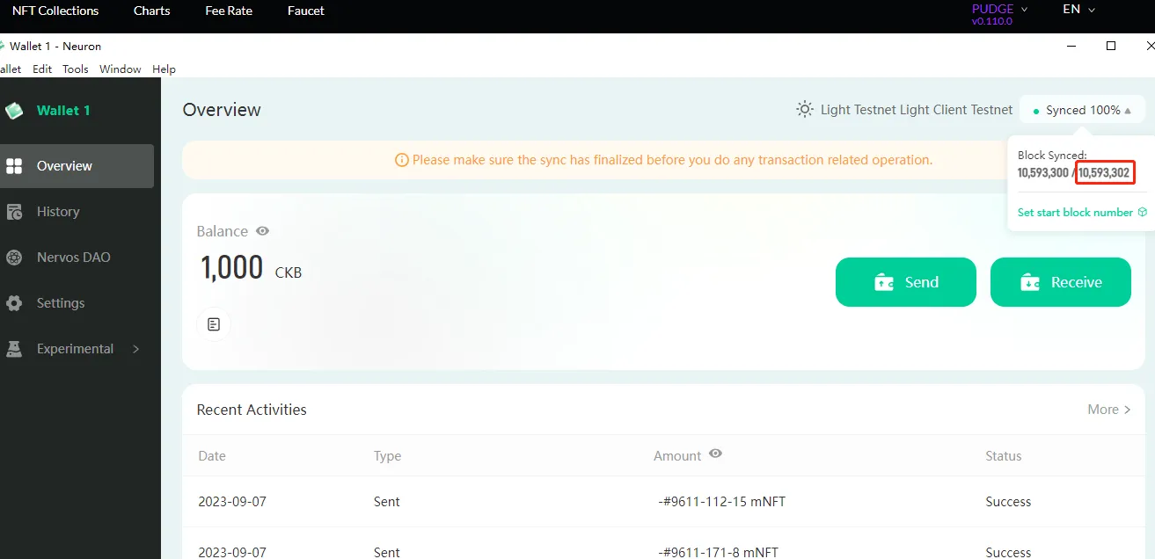Open the PUDGE network dropdown
This screenshot has width=1155, height=559.
click(999, 9)
